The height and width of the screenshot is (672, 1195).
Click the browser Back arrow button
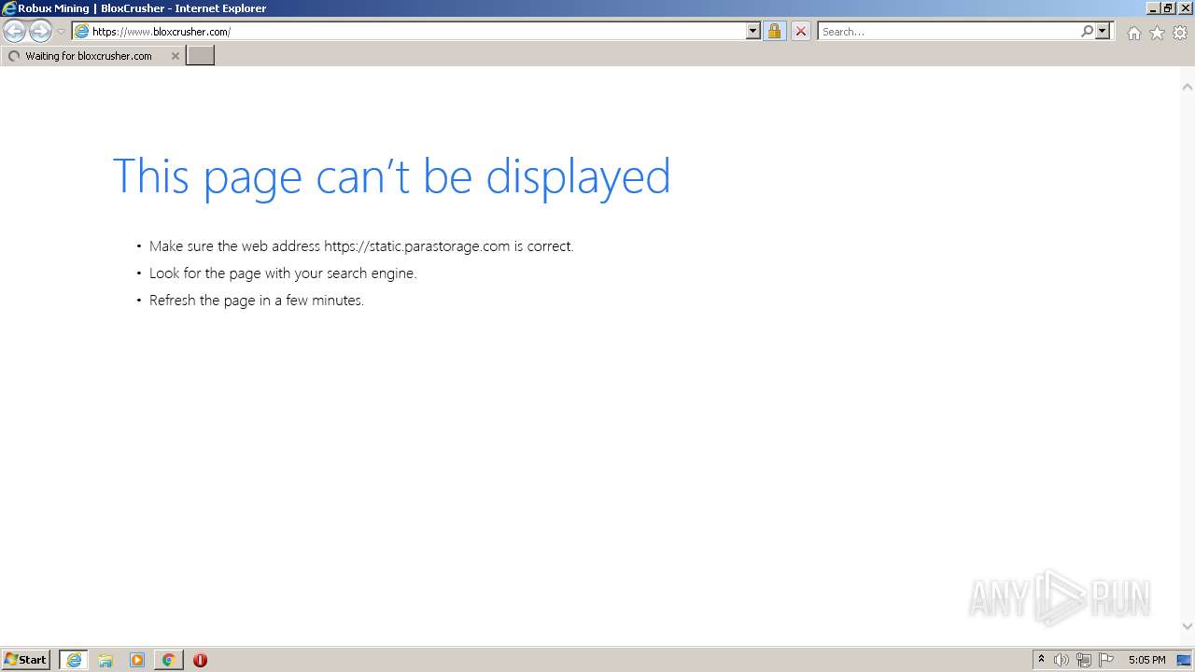[14, 32]
